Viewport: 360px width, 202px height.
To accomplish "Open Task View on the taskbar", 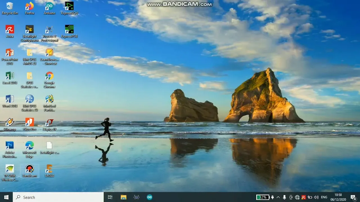I will pyautogui.click(x=110, y=197).
